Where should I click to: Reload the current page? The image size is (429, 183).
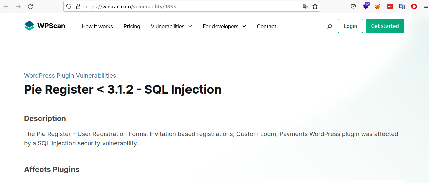point(30,6)
